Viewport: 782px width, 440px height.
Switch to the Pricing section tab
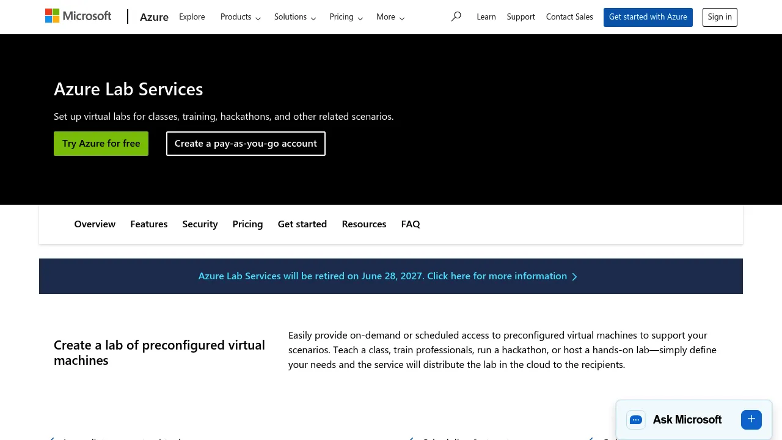247,224
